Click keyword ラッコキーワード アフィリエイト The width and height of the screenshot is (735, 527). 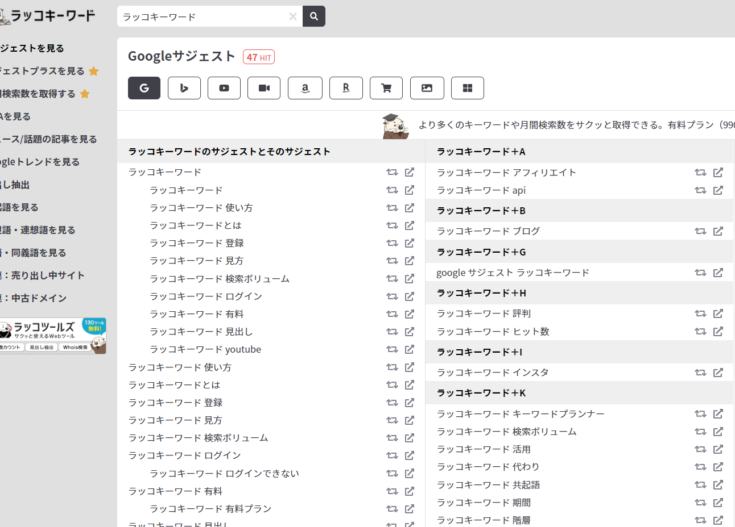click(x=506, y=172)
